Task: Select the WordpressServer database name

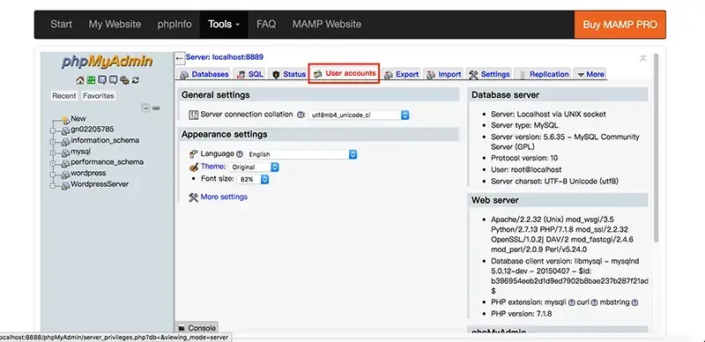Action: [100, 184]
